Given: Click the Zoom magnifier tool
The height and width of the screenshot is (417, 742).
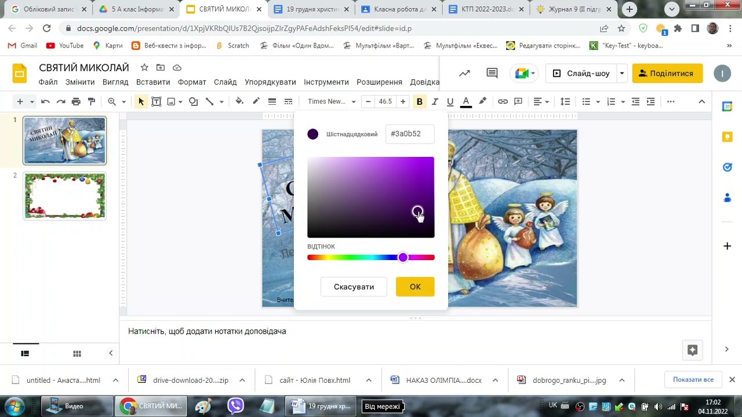Looking at the screenshot, I should coord(112,101).
